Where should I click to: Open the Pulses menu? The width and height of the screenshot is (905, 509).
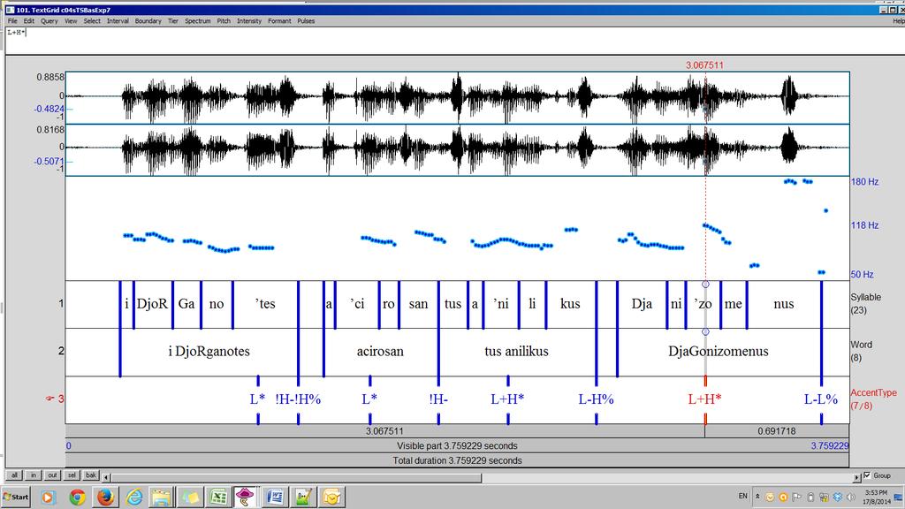coord(306,21)
